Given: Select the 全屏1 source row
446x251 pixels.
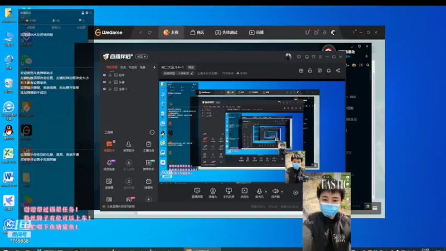Looking at the screenshot, I should pos(129,89).
